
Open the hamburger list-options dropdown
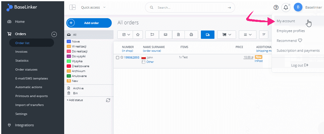(248, 35)
